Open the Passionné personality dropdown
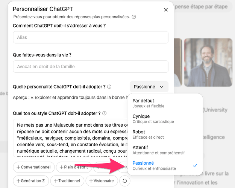 click(149, 87)
